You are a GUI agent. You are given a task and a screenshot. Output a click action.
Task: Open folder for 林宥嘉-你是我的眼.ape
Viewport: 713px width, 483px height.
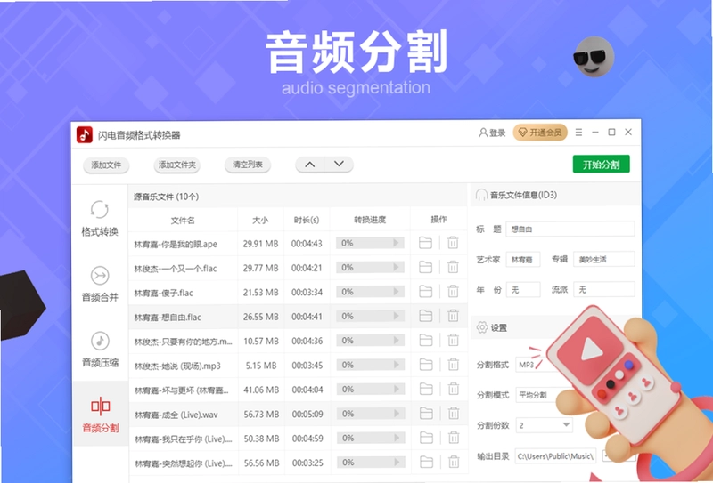(x=426, y=243)
